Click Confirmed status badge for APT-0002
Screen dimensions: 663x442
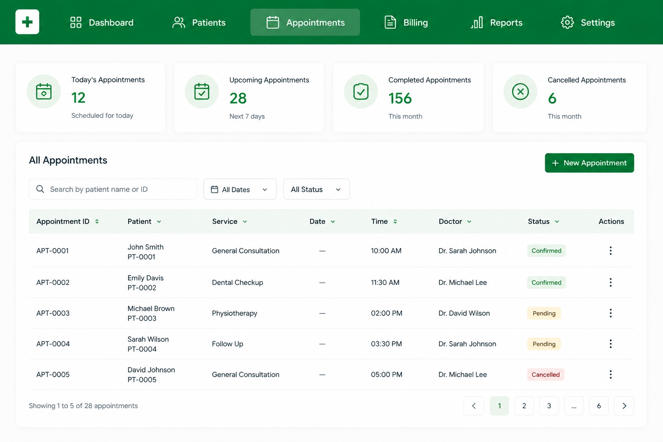(546, 283)
